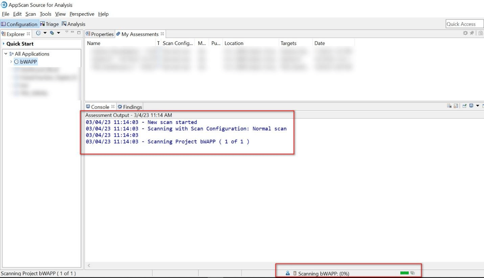
Task: Click the clock history icon in Explorer toolbar
Action: pyautogui.click(x=38, y=33)
